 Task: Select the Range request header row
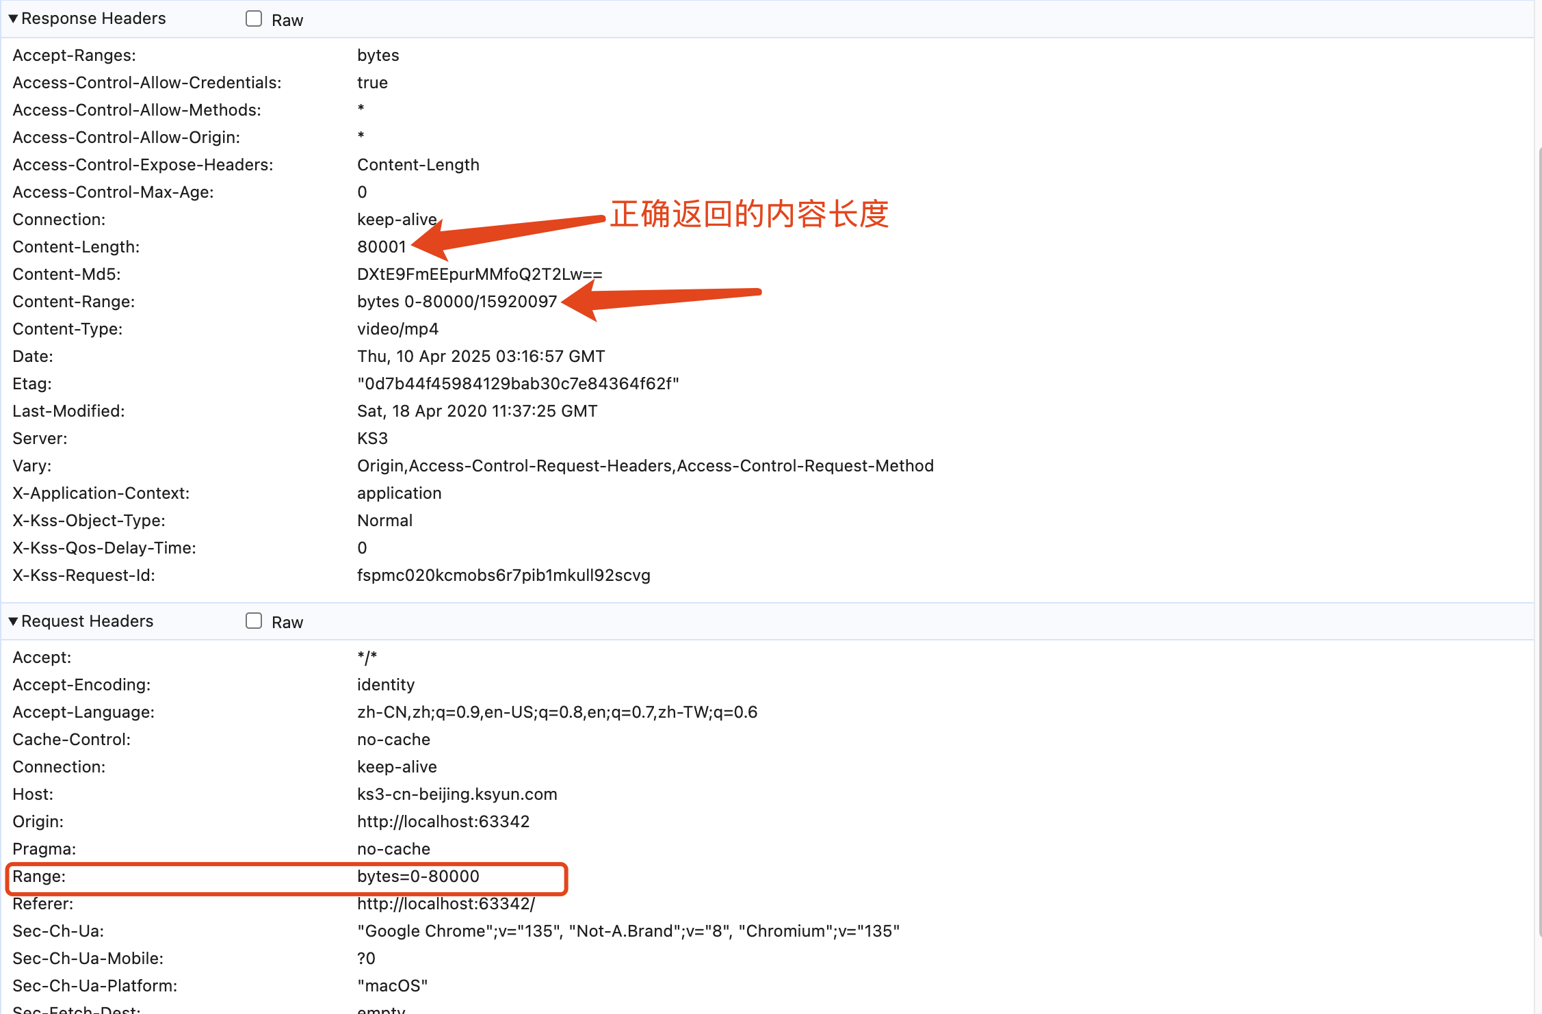39,876
